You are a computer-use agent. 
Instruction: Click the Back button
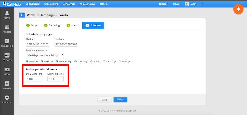104,100
